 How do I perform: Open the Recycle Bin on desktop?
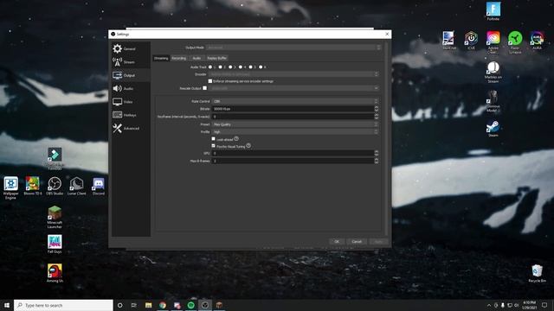pyautogui.click(x=537, y=273)
